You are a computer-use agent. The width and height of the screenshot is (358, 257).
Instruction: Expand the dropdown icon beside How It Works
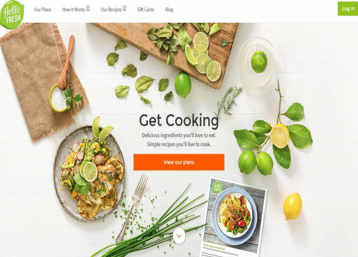88,8
